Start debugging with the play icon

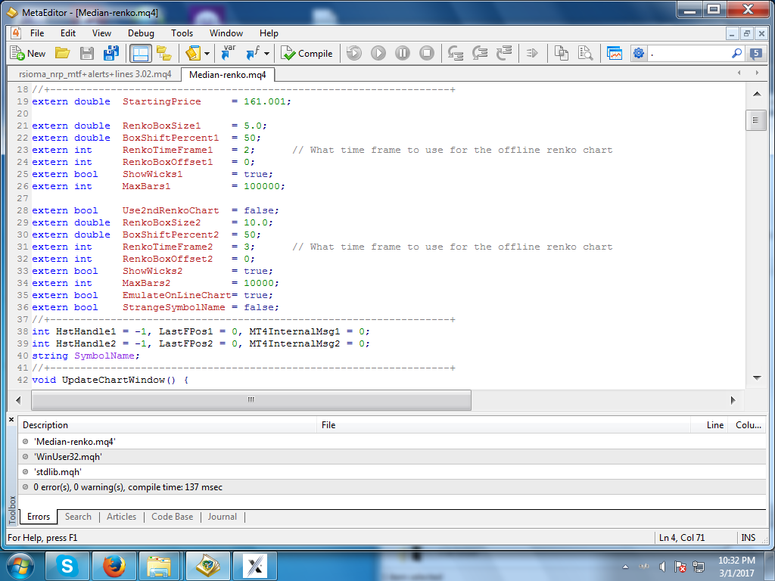[x=378, y=54]
